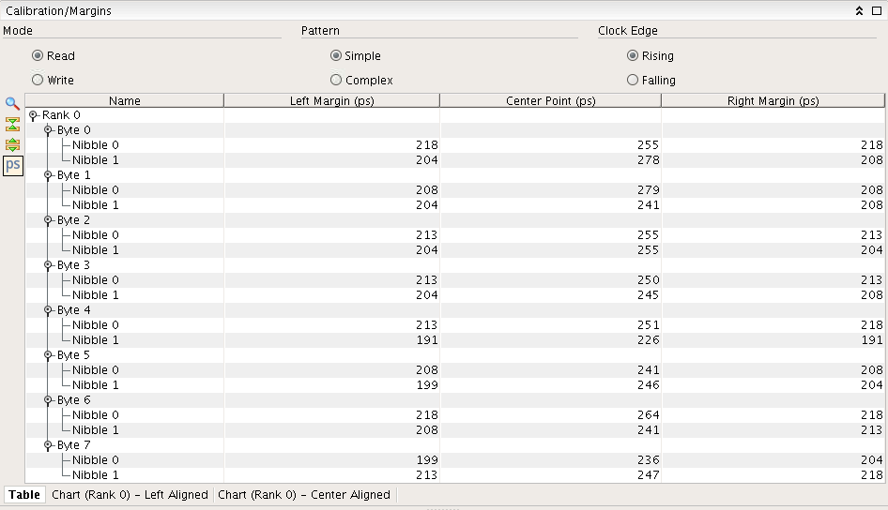Click the Center Point (ps) column header

click(550, 100)
